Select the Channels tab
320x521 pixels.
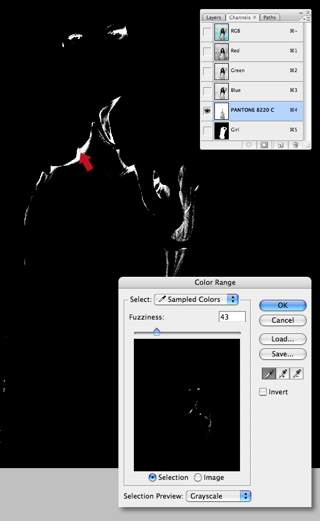[240, 17]
